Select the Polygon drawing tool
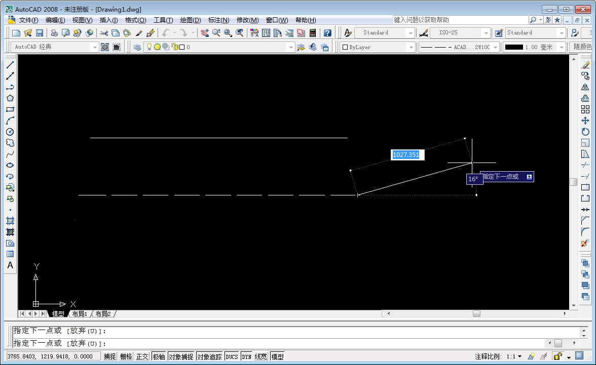The image size is (596, 365). [x=11, y=99]
